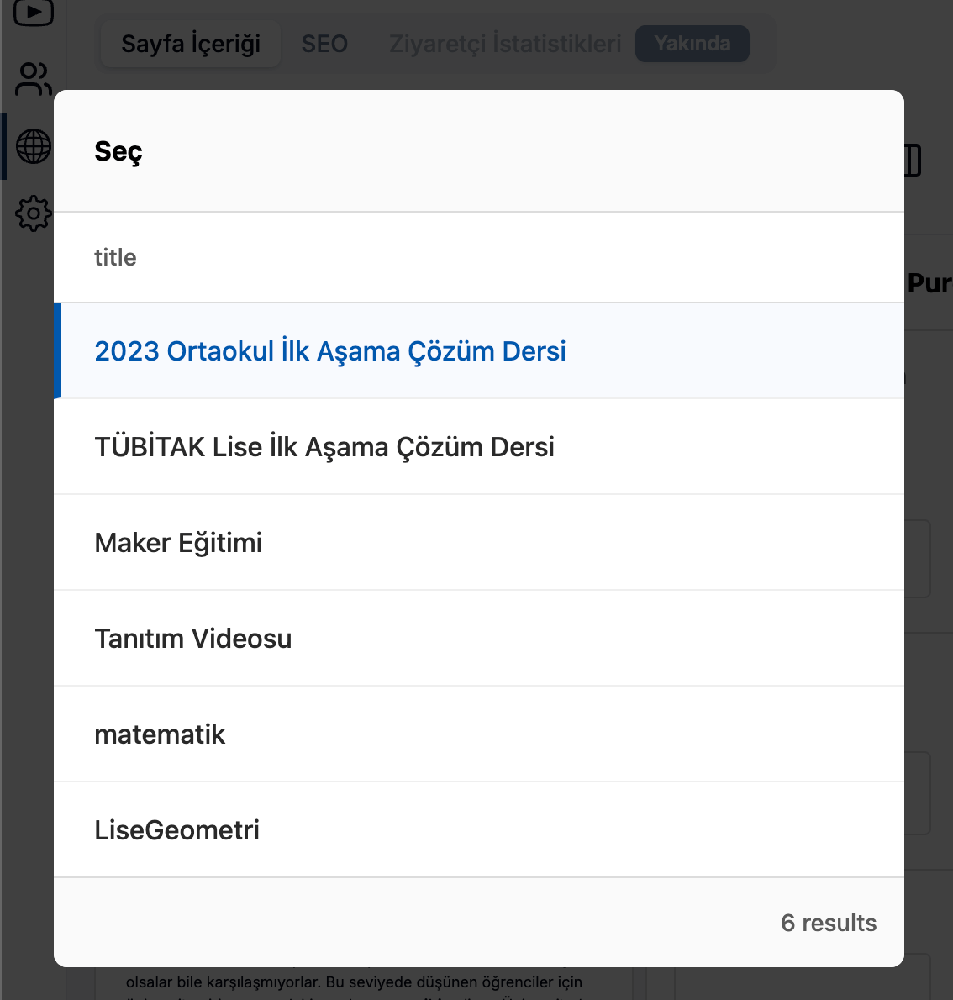Open settings via the gear icon
The height and width of the screenshot is (1000, 953).
point(34,213)
